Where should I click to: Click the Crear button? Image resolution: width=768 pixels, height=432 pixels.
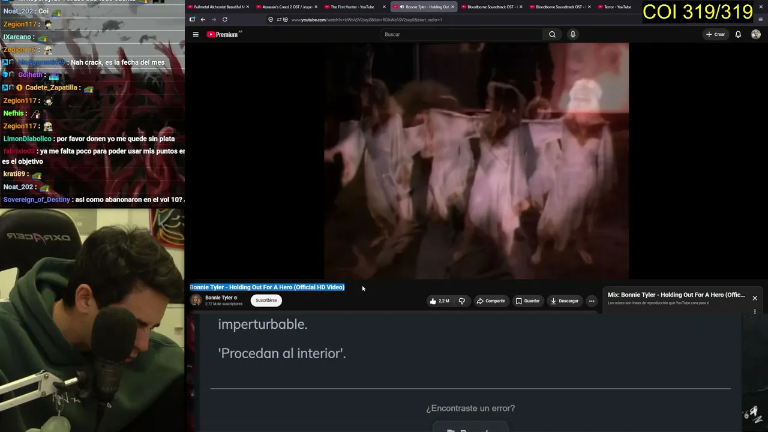(715, 34)
